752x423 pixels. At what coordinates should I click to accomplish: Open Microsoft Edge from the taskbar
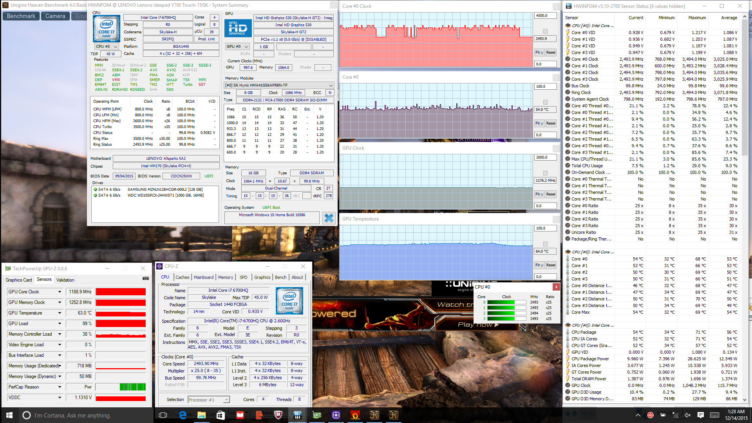pos(182,415)
